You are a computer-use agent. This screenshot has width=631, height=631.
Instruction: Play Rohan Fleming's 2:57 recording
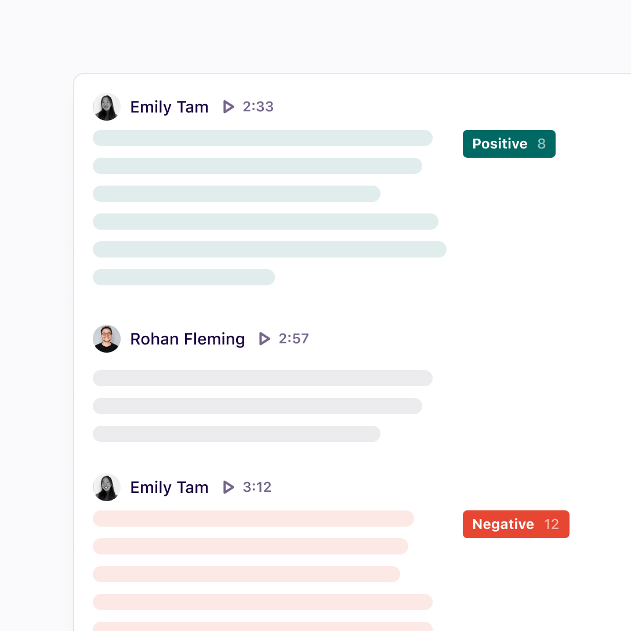click(264, 339)
